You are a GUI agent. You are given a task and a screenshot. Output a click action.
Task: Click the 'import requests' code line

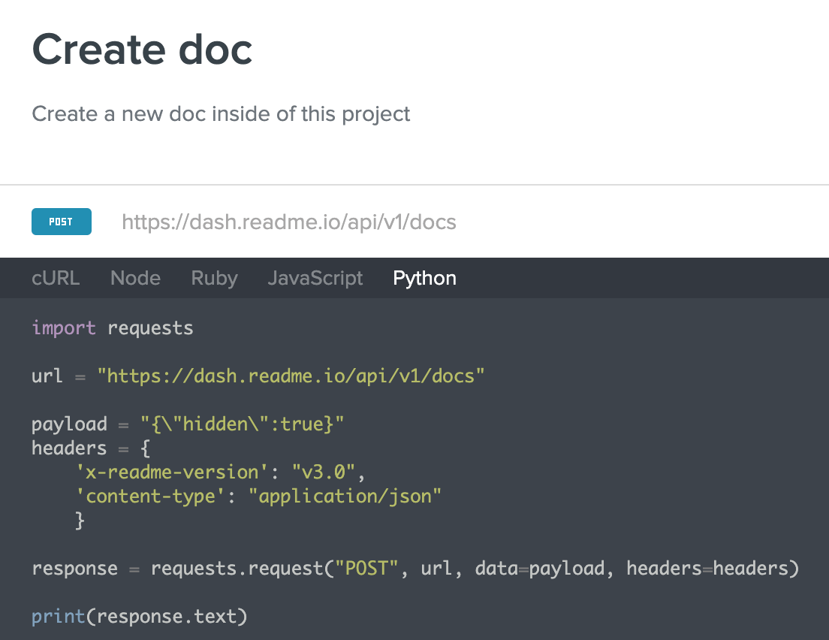click(113, 328)
